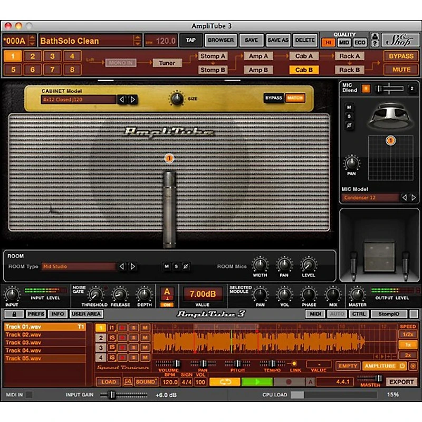Select the next MIC model
This screenshot has height=422, width=422.
point(414,197)
